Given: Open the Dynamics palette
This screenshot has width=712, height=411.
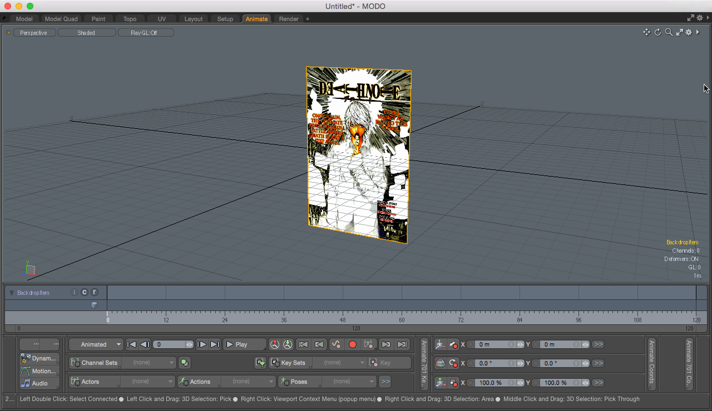Looking at the screenshot, I should [x=39, y=358].
